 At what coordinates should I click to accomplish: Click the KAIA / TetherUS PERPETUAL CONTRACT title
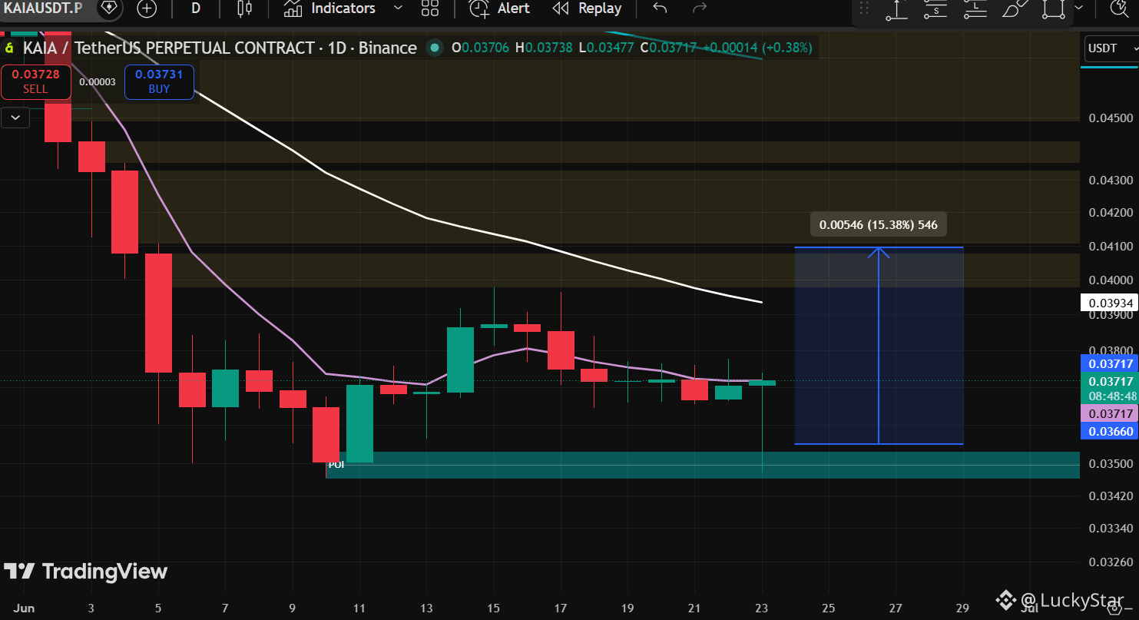tap(220, 48)
